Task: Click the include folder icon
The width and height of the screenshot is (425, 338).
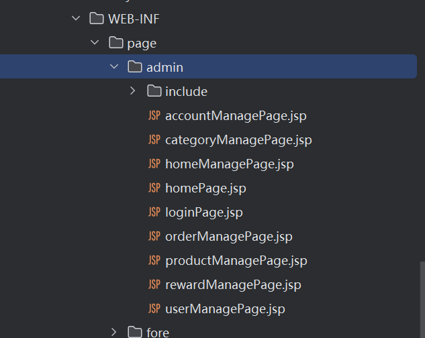Action: click(x=154, y=91)
